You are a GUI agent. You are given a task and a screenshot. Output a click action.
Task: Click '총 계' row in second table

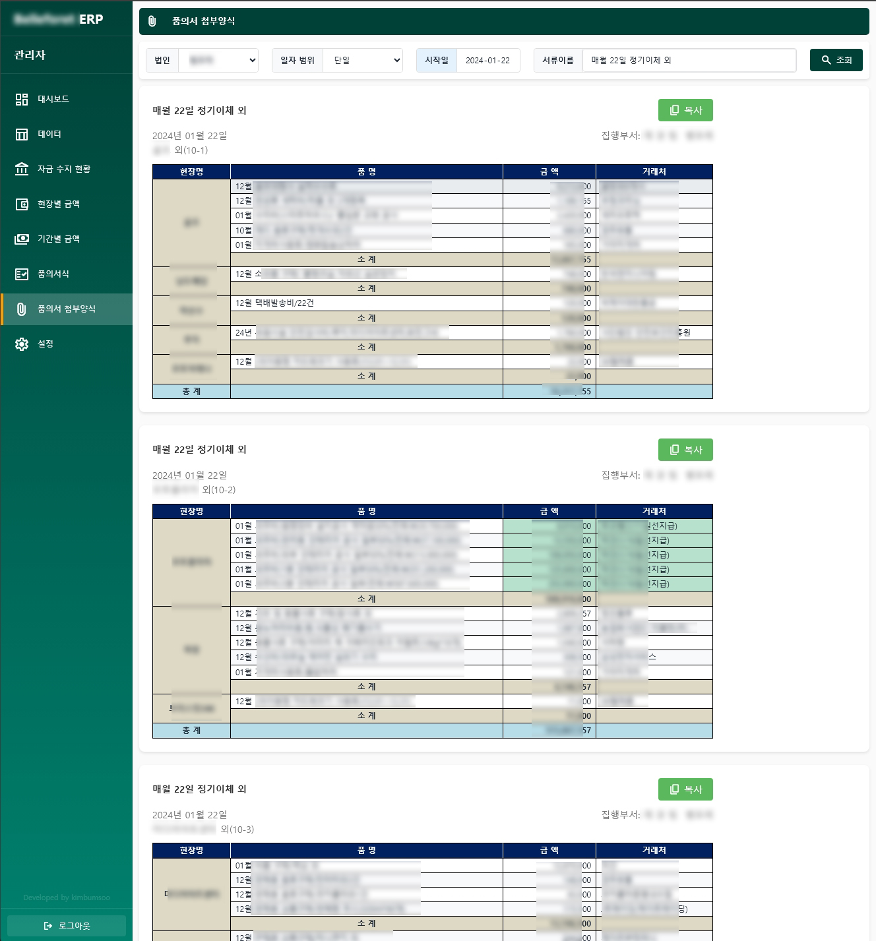(x=432, y=731)
